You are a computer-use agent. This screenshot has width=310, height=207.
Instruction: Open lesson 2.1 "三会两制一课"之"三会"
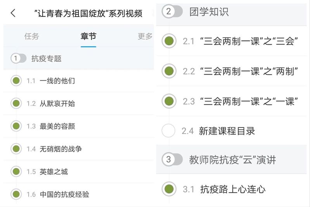pos(249,41)
